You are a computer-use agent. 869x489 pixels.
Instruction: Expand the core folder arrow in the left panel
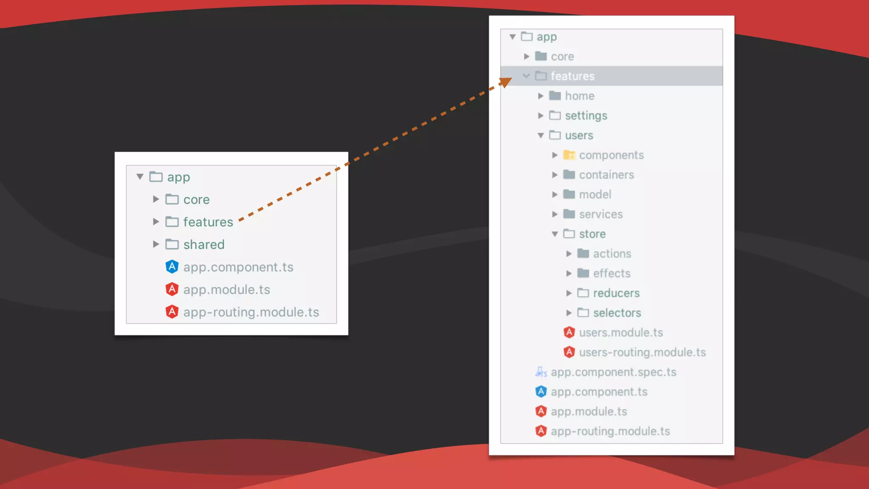156,199
